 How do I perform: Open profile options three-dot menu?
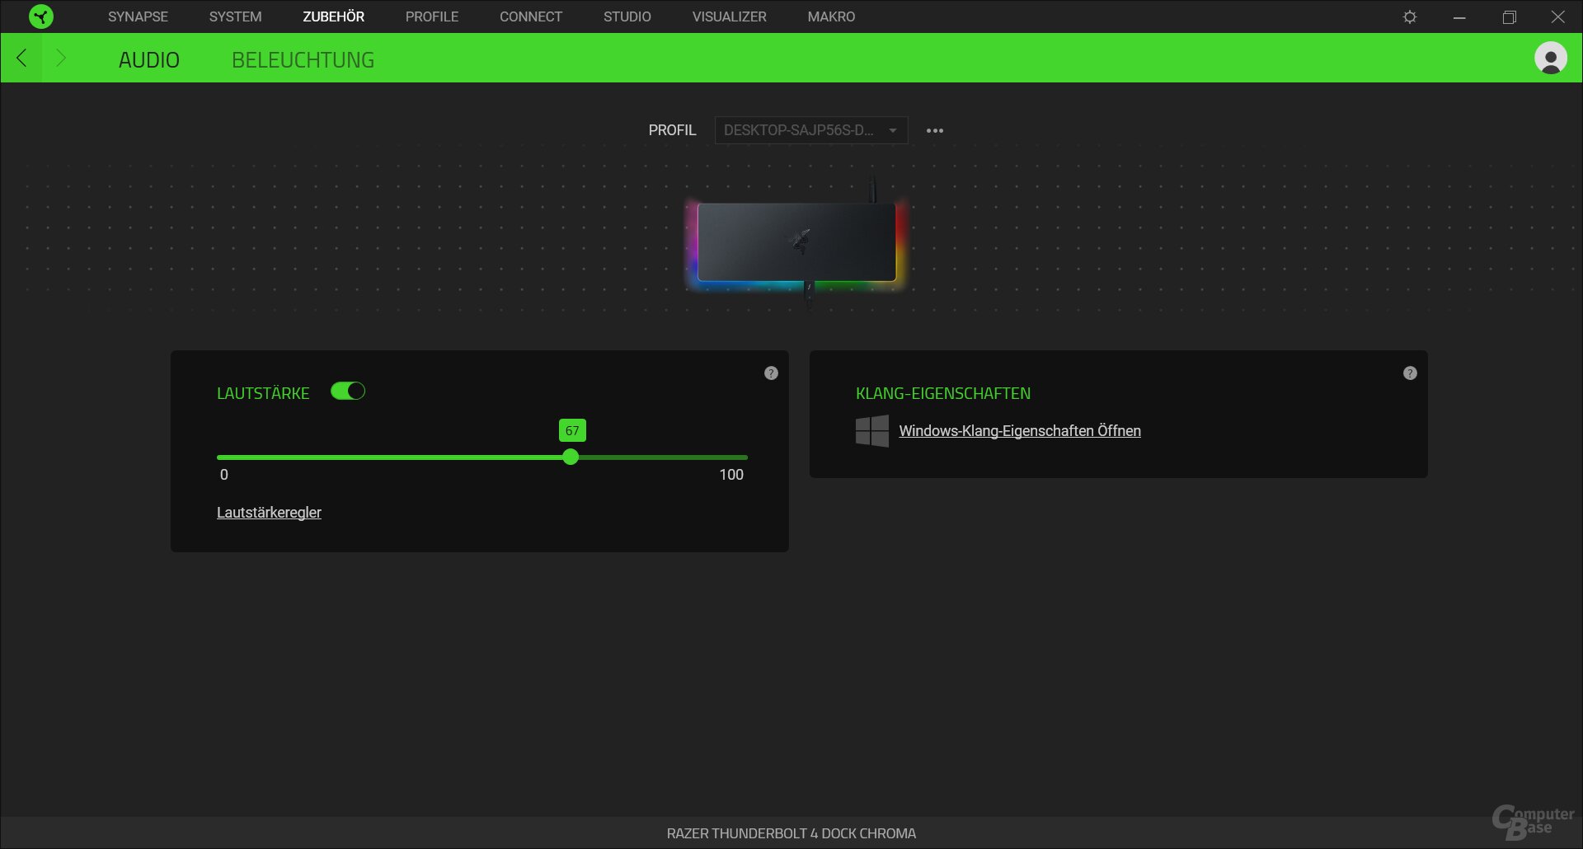click(935, 130)
